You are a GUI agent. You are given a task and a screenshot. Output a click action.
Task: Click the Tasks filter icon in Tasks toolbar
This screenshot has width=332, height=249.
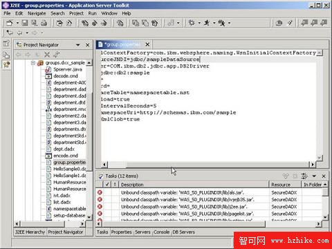(304, 176)
